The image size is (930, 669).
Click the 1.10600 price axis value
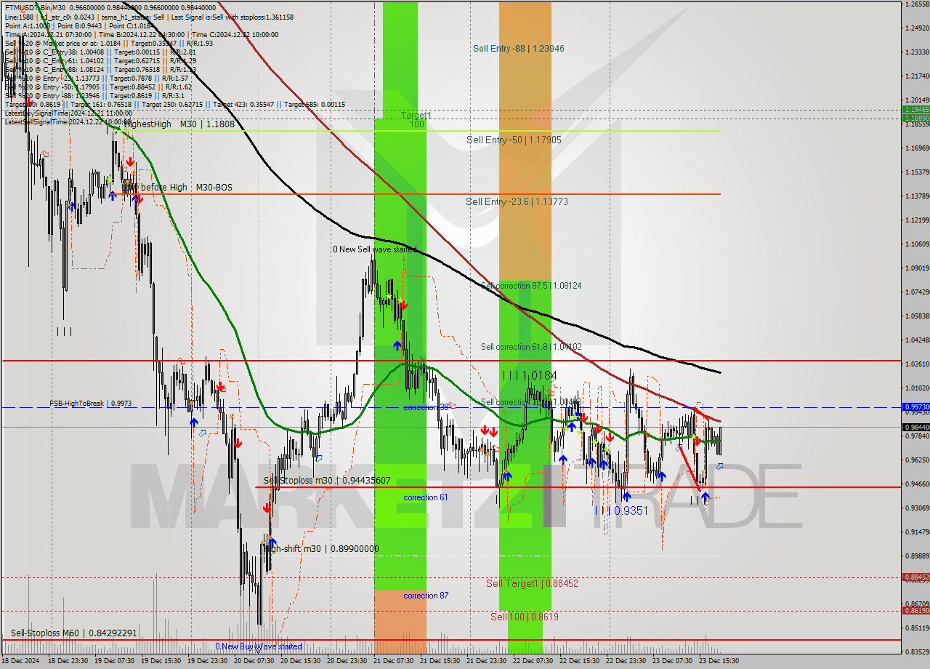pos(917,244)
